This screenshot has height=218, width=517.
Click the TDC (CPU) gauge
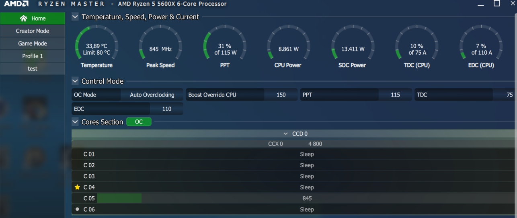(416, 46)
